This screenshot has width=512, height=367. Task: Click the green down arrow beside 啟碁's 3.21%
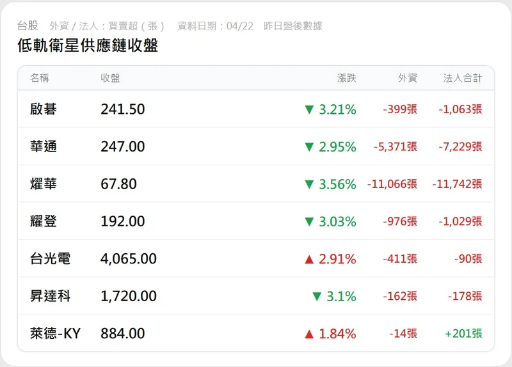(x=309, y=110)
